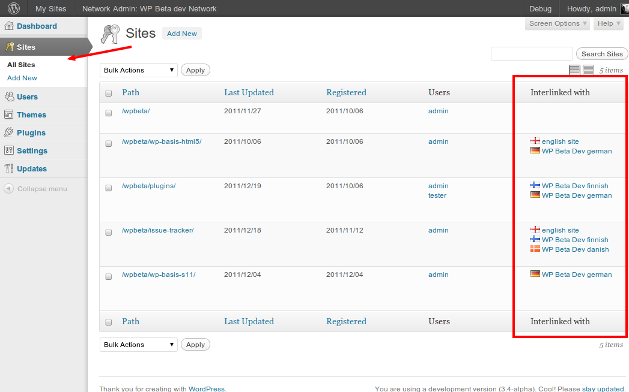Collapse menu using the arrow icon
The height and width of the screenshot is (392, 629).
pyautogui.click(x=9, y=189)
